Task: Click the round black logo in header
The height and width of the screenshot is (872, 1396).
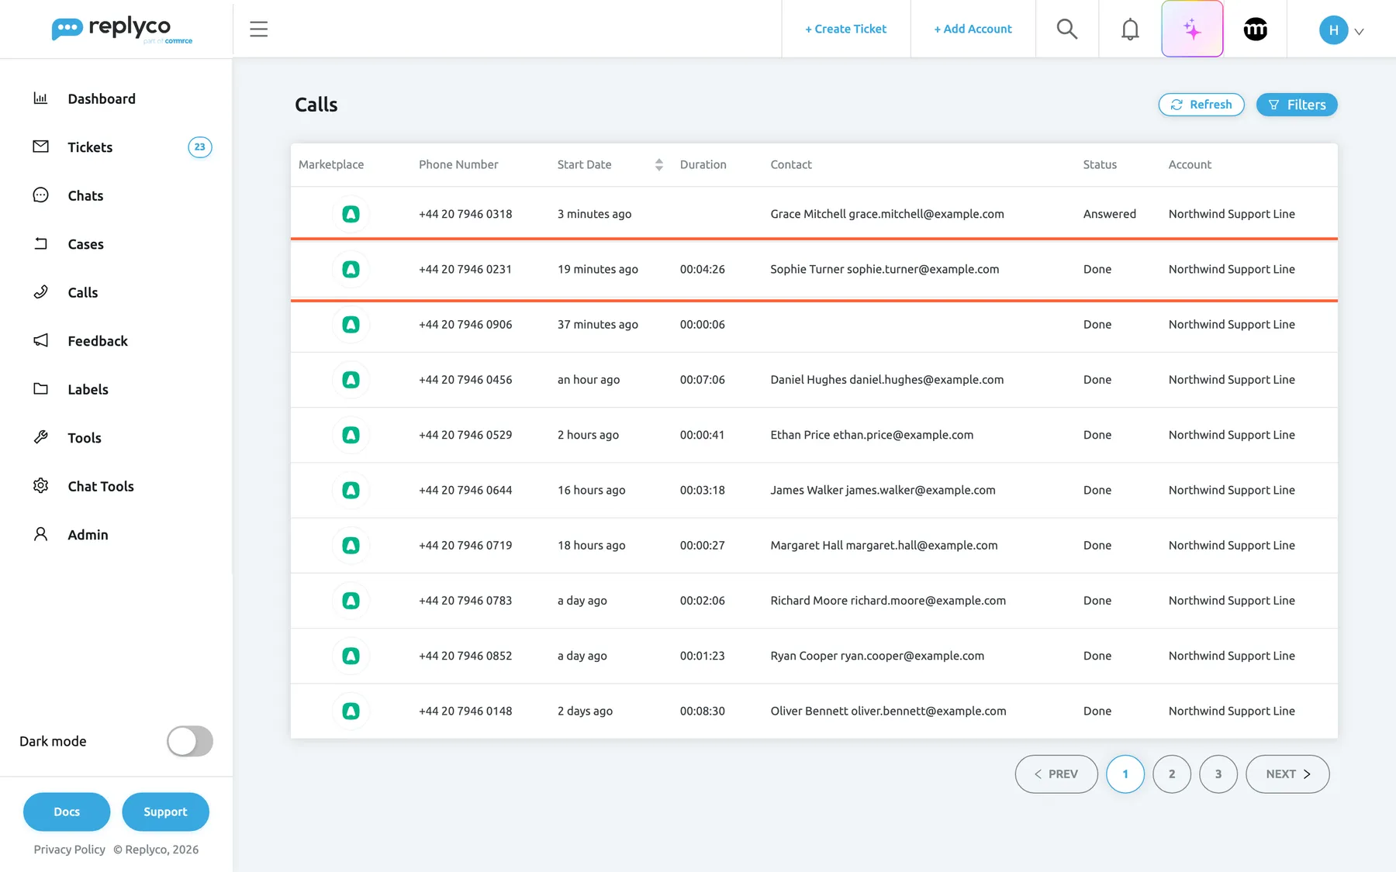Action: pyautogui.click(x=1255, y=29)
